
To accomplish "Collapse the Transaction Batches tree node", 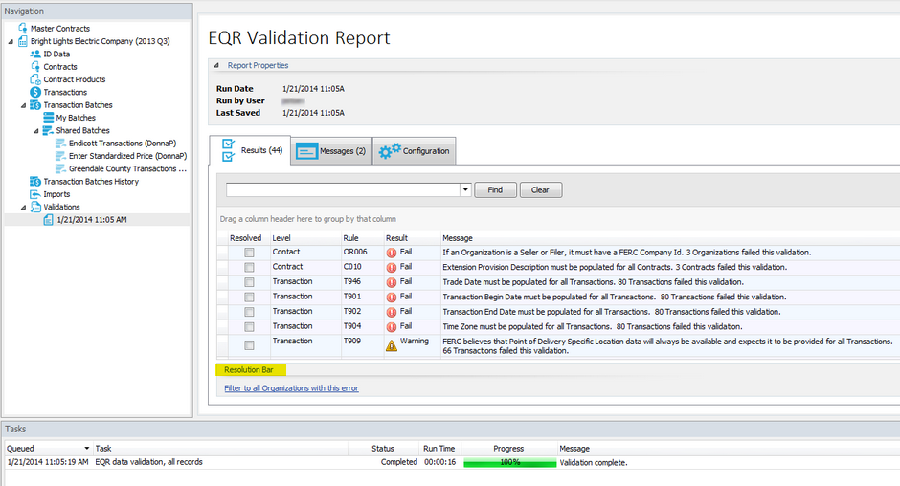I will tap(24, 105).
